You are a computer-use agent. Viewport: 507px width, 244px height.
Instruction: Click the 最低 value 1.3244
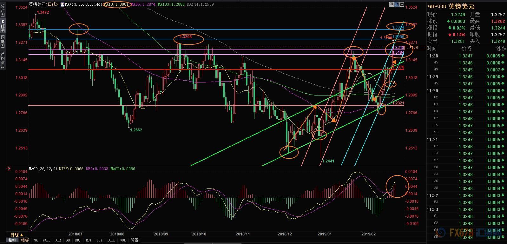pos(498,28)
